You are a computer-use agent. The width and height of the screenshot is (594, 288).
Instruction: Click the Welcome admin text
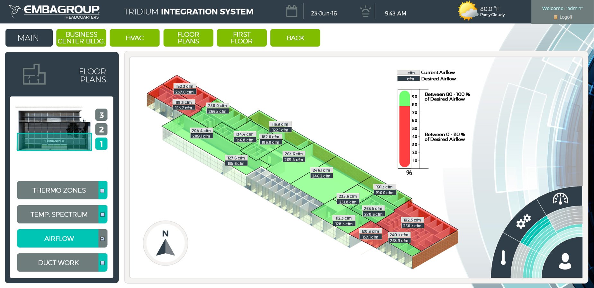point(562,8)
